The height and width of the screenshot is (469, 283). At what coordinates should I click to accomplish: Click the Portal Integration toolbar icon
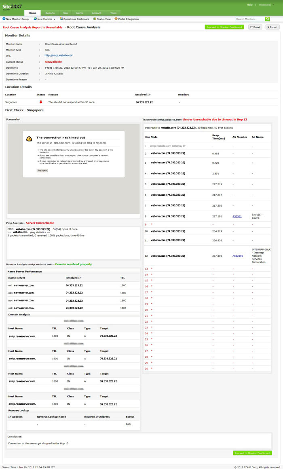tap(116, 19)
